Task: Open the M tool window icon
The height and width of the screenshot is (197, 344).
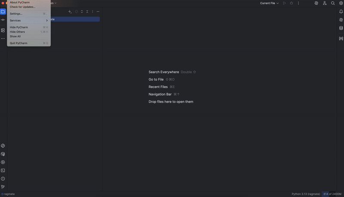Action: (341, 39)
